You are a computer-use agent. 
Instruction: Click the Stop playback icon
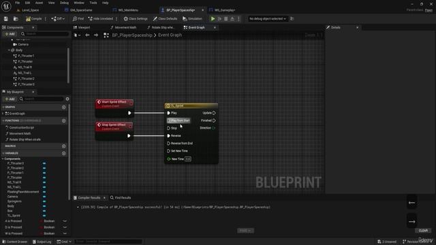click(225, 18)
